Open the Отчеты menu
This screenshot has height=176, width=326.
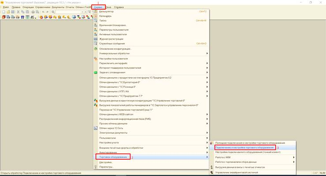tap(70, 7)
